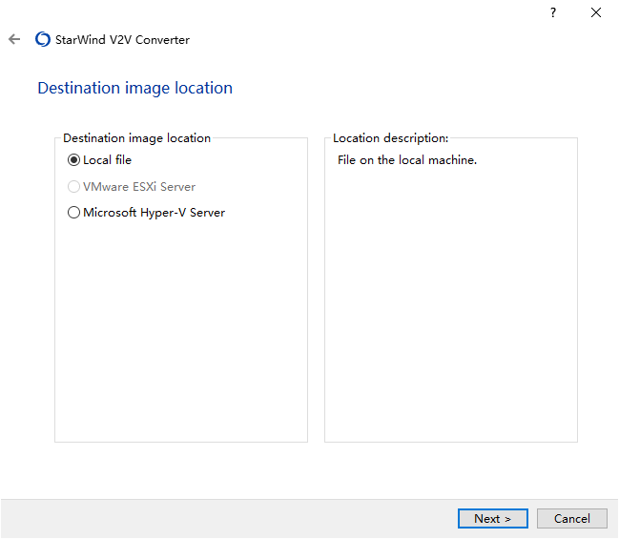
Task: Click the StarWind V2V Converter title text
Action: [x=122, y=39]
